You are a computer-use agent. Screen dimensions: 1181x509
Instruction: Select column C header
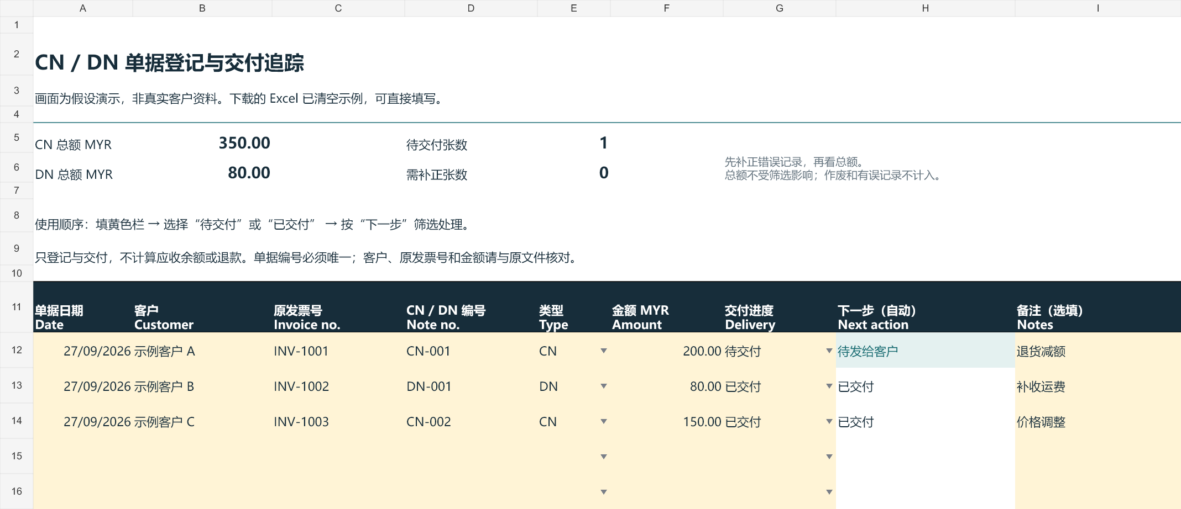pyautogui.click(x=338, y=8)
